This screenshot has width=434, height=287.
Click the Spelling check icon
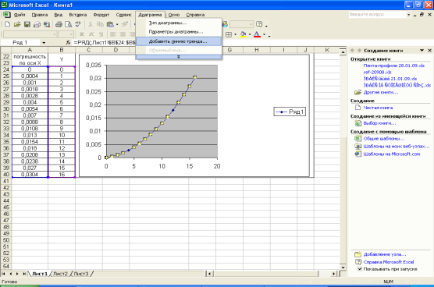pos(78,24)
